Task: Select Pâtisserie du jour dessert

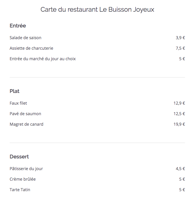Action: click(x=26, y=169)
